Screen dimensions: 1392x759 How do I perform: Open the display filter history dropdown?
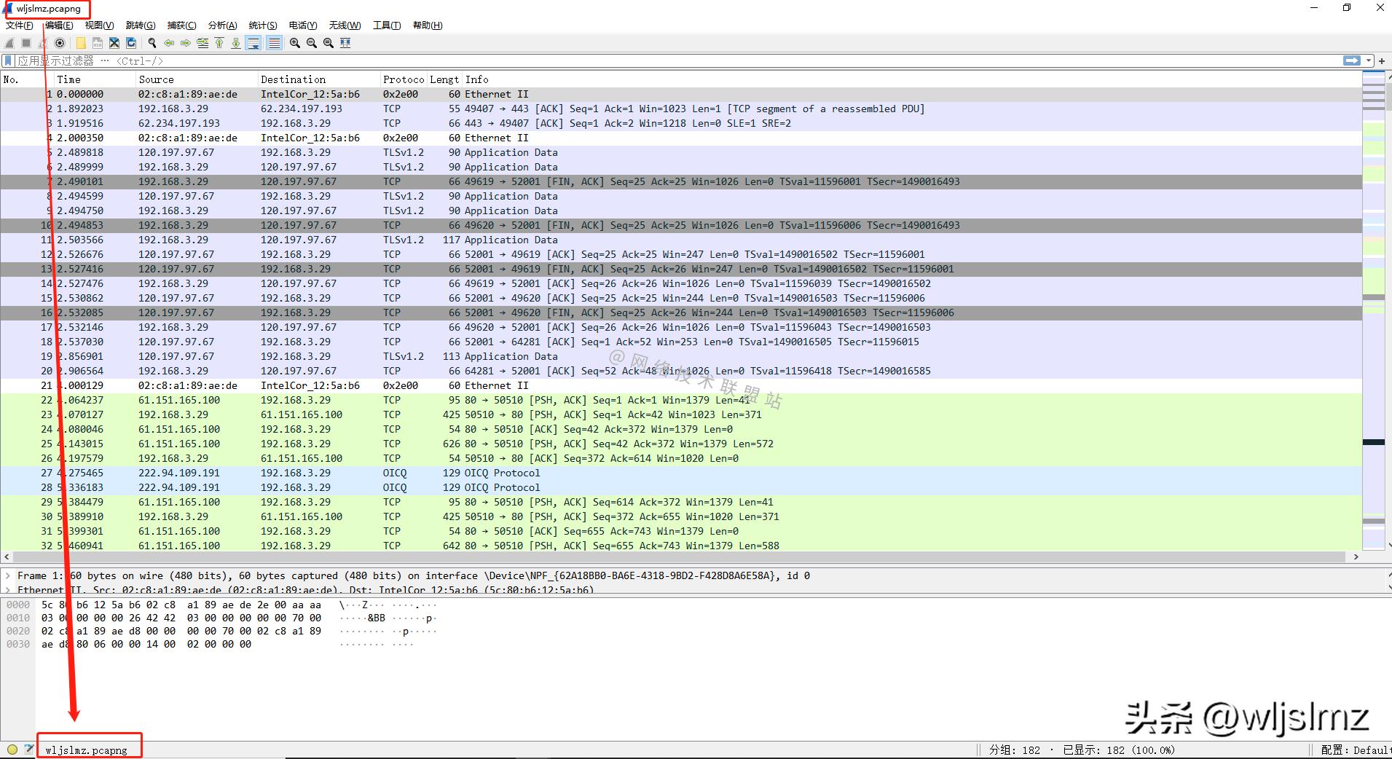[1369, 60]
